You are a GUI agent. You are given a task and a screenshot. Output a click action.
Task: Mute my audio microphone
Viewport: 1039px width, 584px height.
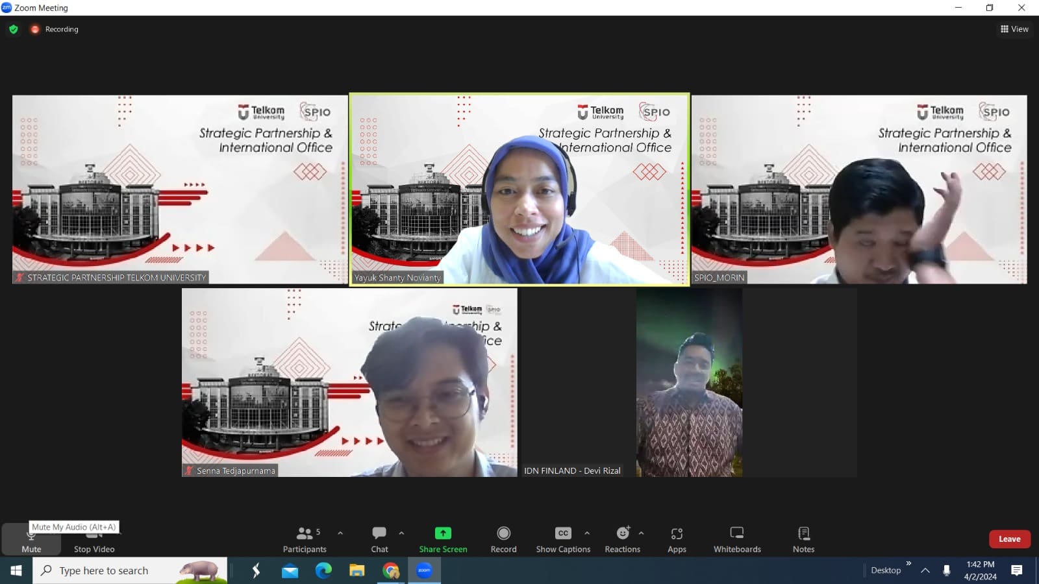[31, 541]
